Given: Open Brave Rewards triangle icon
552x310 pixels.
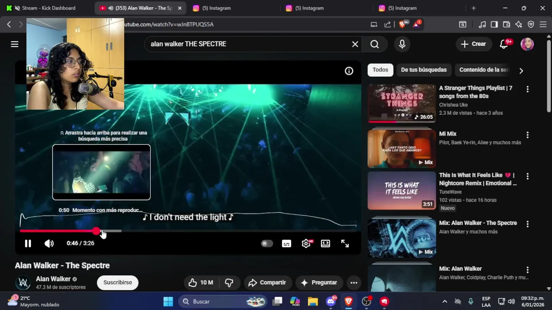Looking at the screenshot, I should tap(416, 25).
